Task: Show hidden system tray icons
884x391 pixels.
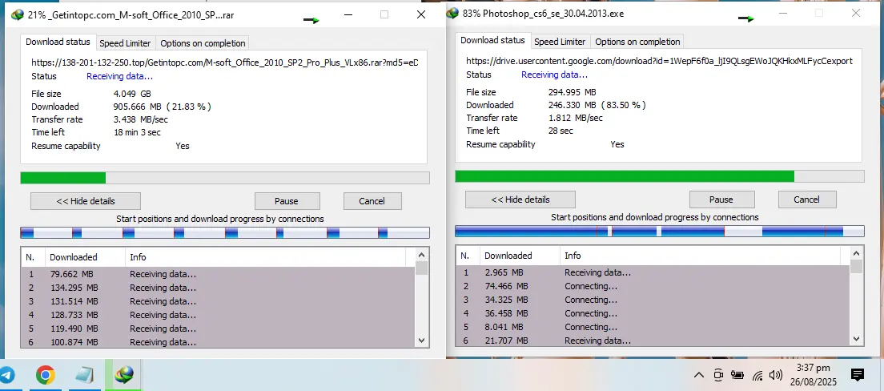Action: click(698, 375)
